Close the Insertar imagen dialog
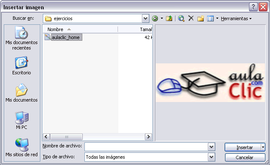 263,7
